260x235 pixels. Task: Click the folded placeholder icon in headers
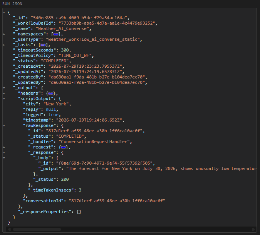51,93
